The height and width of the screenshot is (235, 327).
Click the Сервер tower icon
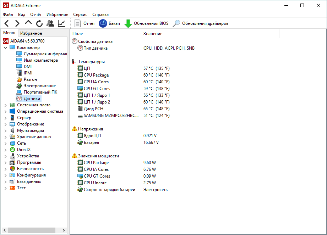tap(12, 118)
